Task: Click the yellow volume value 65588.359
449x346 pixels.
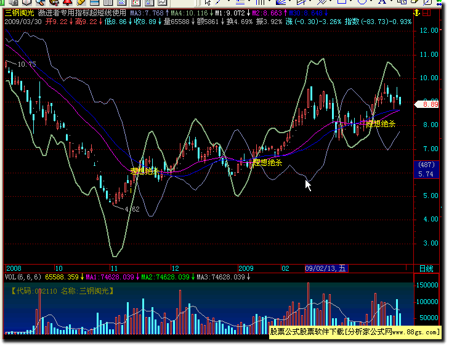Action: click(x=62, y=277)
